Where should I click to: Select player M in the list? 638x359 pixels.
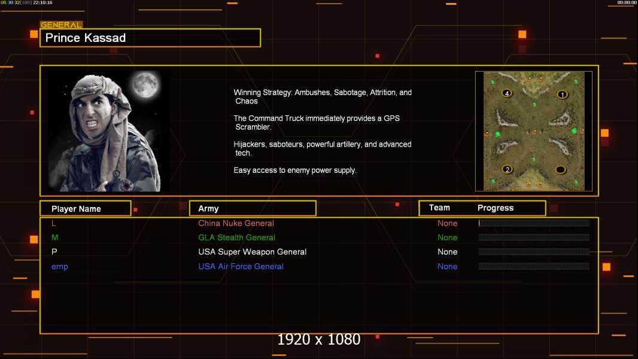(55, 238)
